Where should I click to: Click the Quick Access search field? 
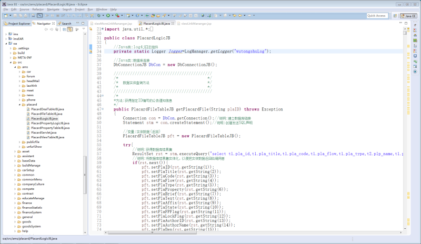point(377,16)
